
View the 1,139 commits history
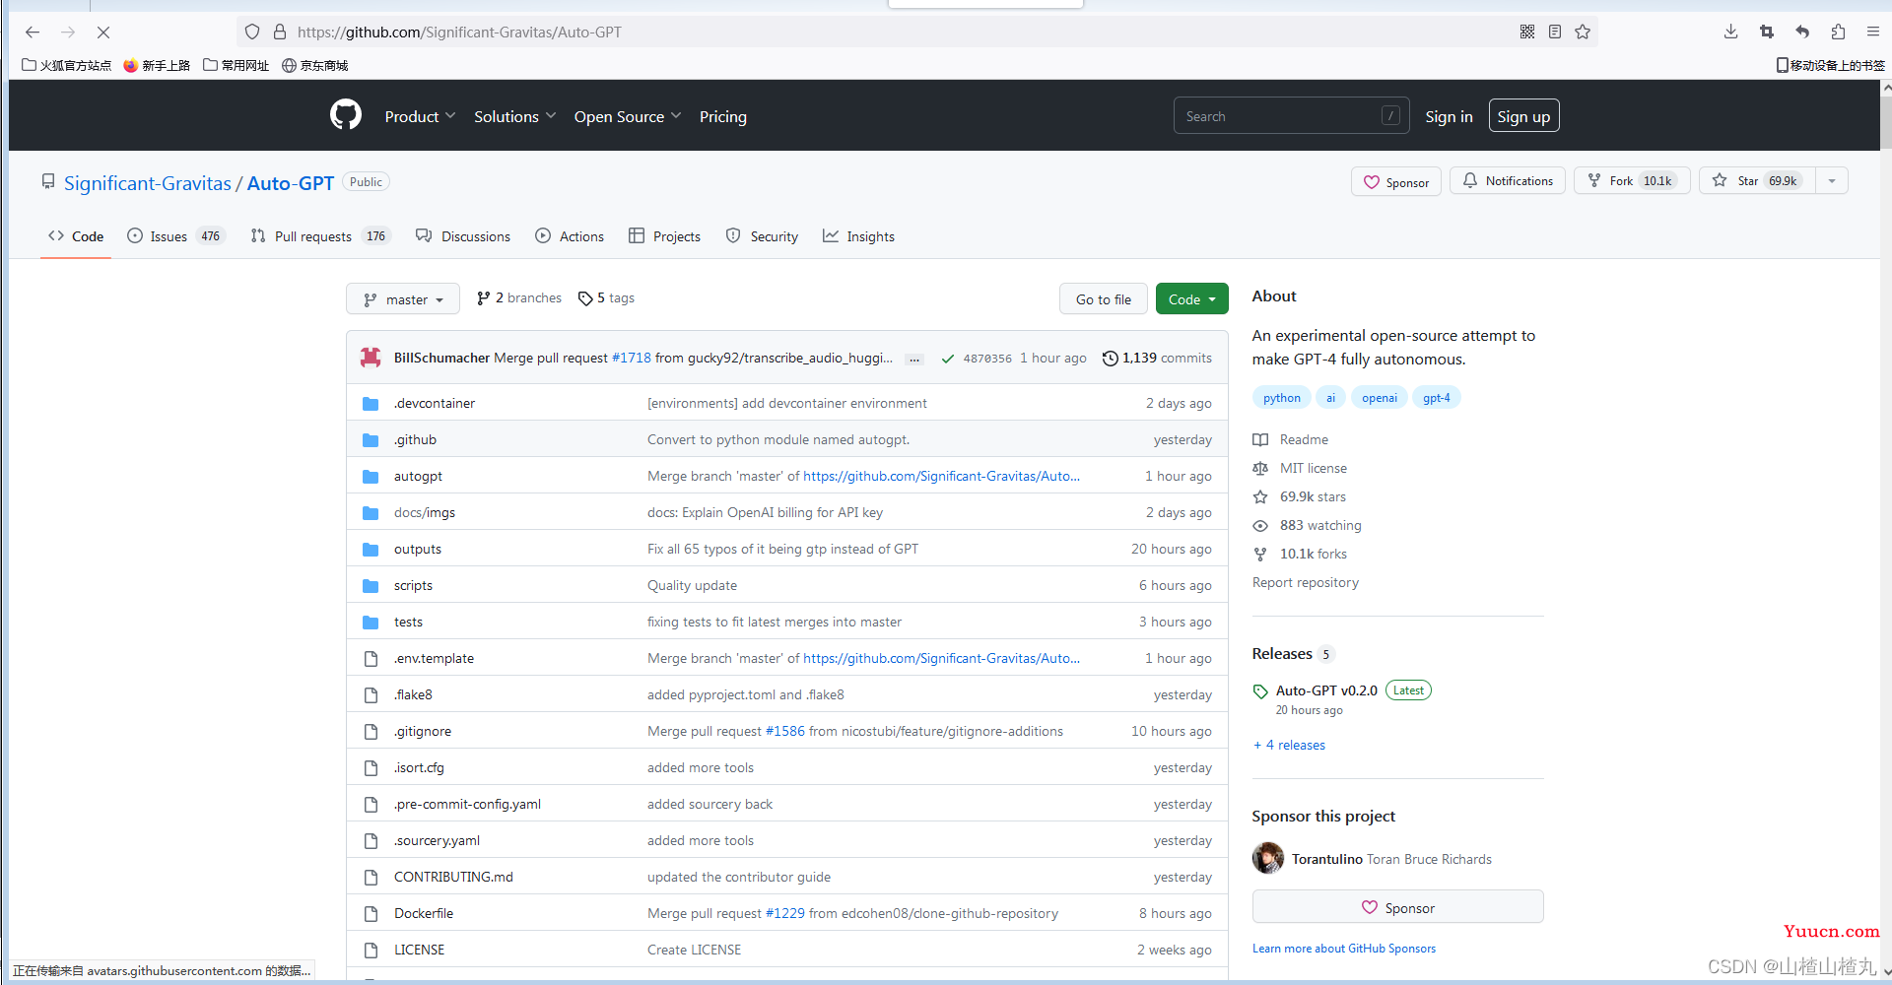[1157, 358]
